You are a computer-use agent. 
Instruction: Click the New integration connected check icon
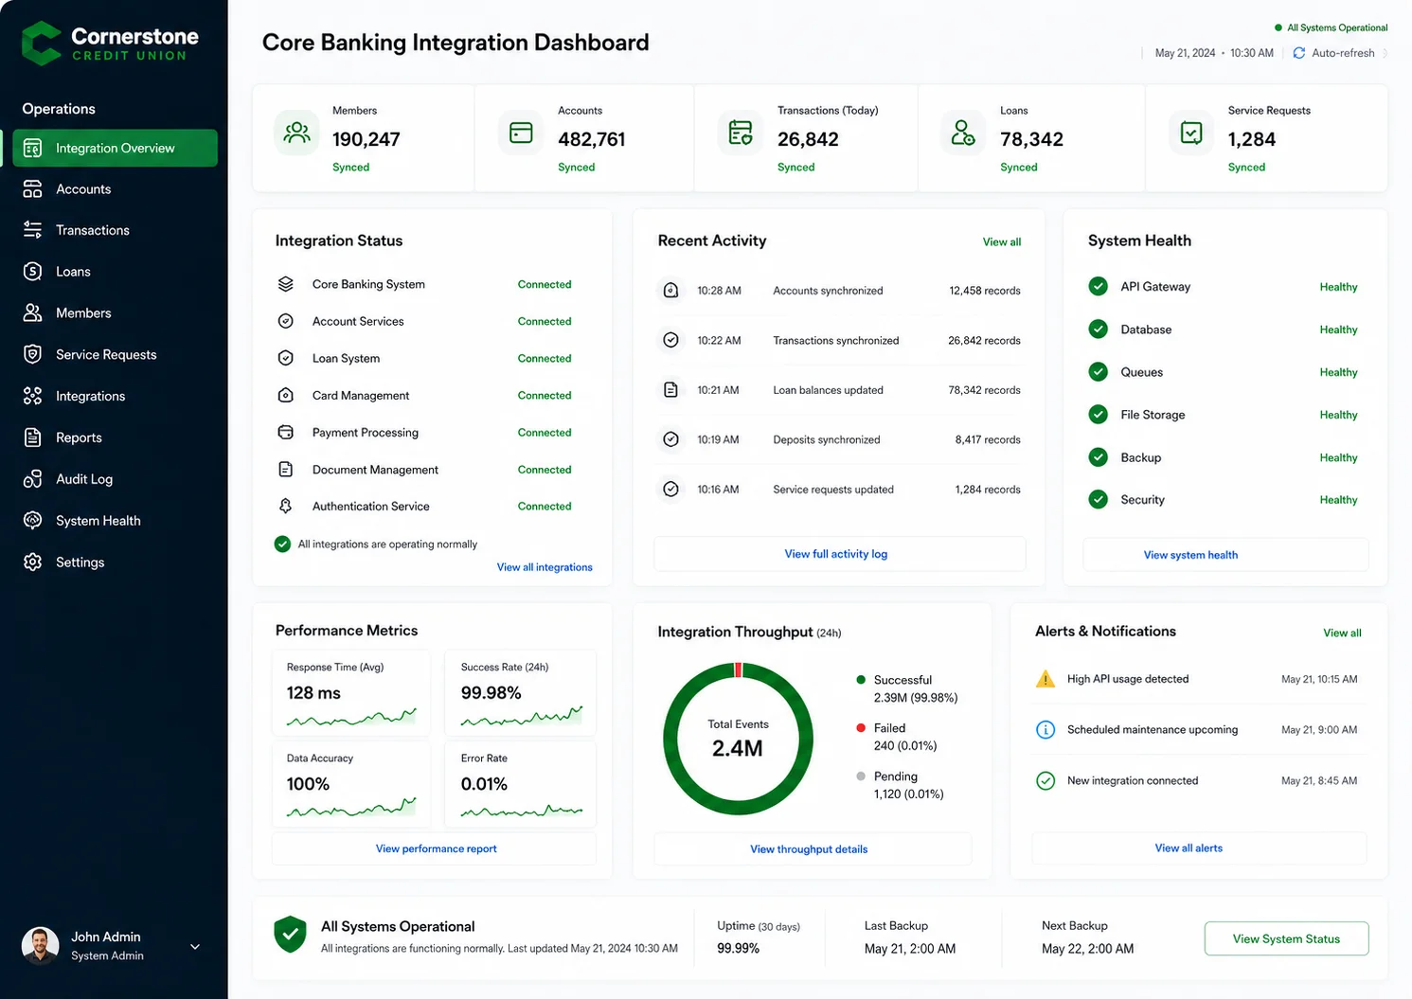(1046, 780)
